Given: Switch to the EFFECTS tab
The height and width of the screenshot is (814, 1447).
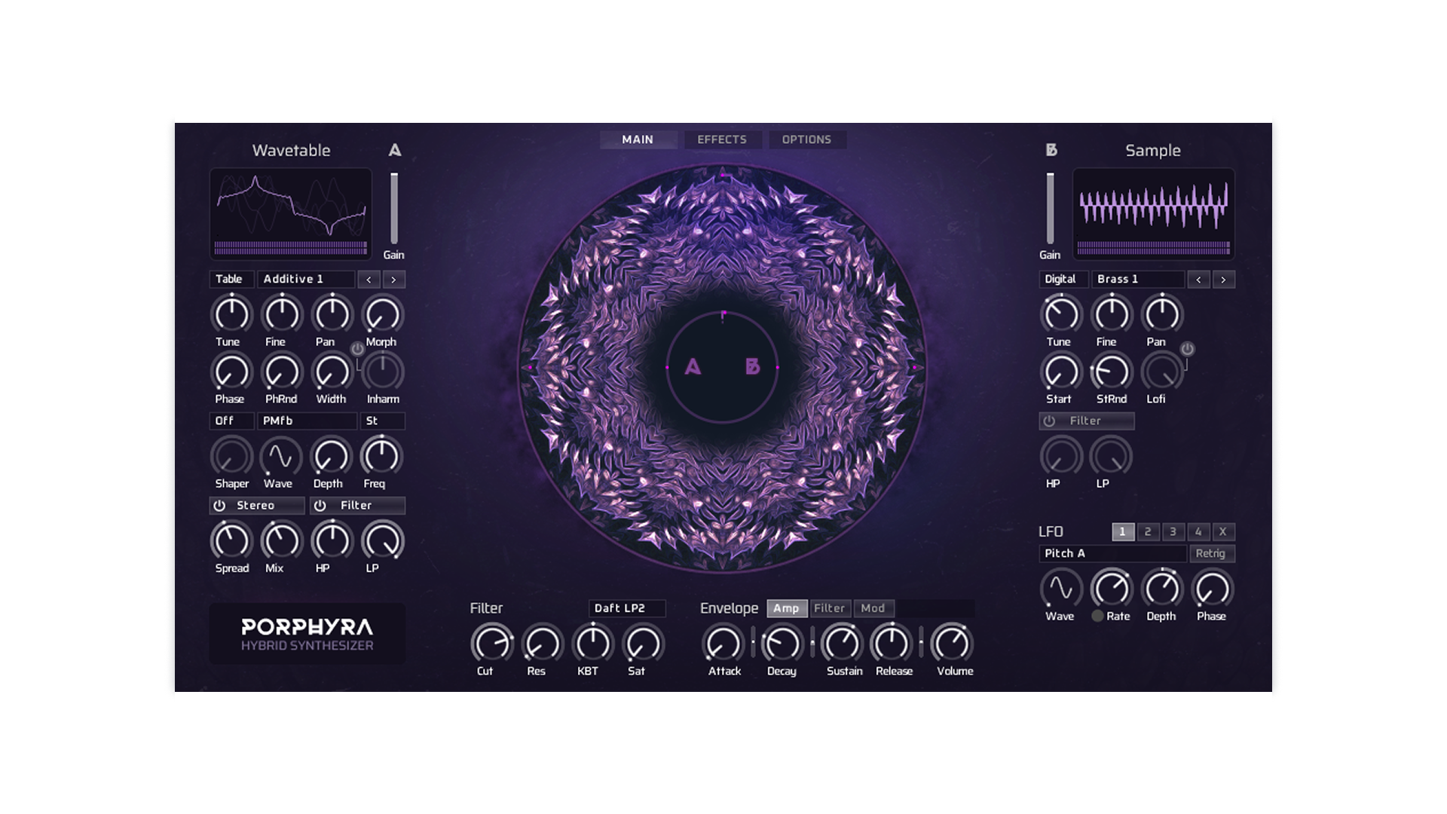Looking at the screenshot, I should [x=721, y=139].
